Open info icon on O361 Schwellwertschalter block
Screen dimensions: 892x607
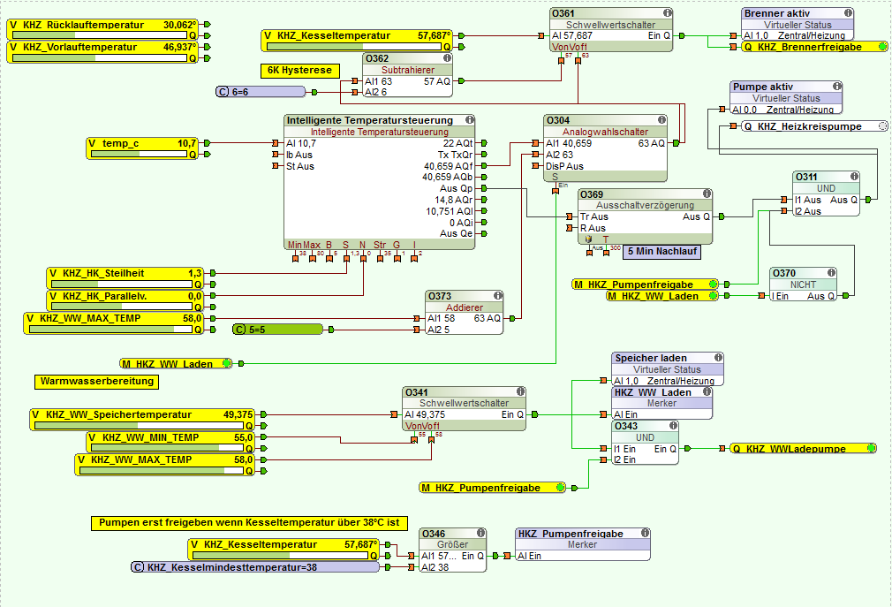668,12
